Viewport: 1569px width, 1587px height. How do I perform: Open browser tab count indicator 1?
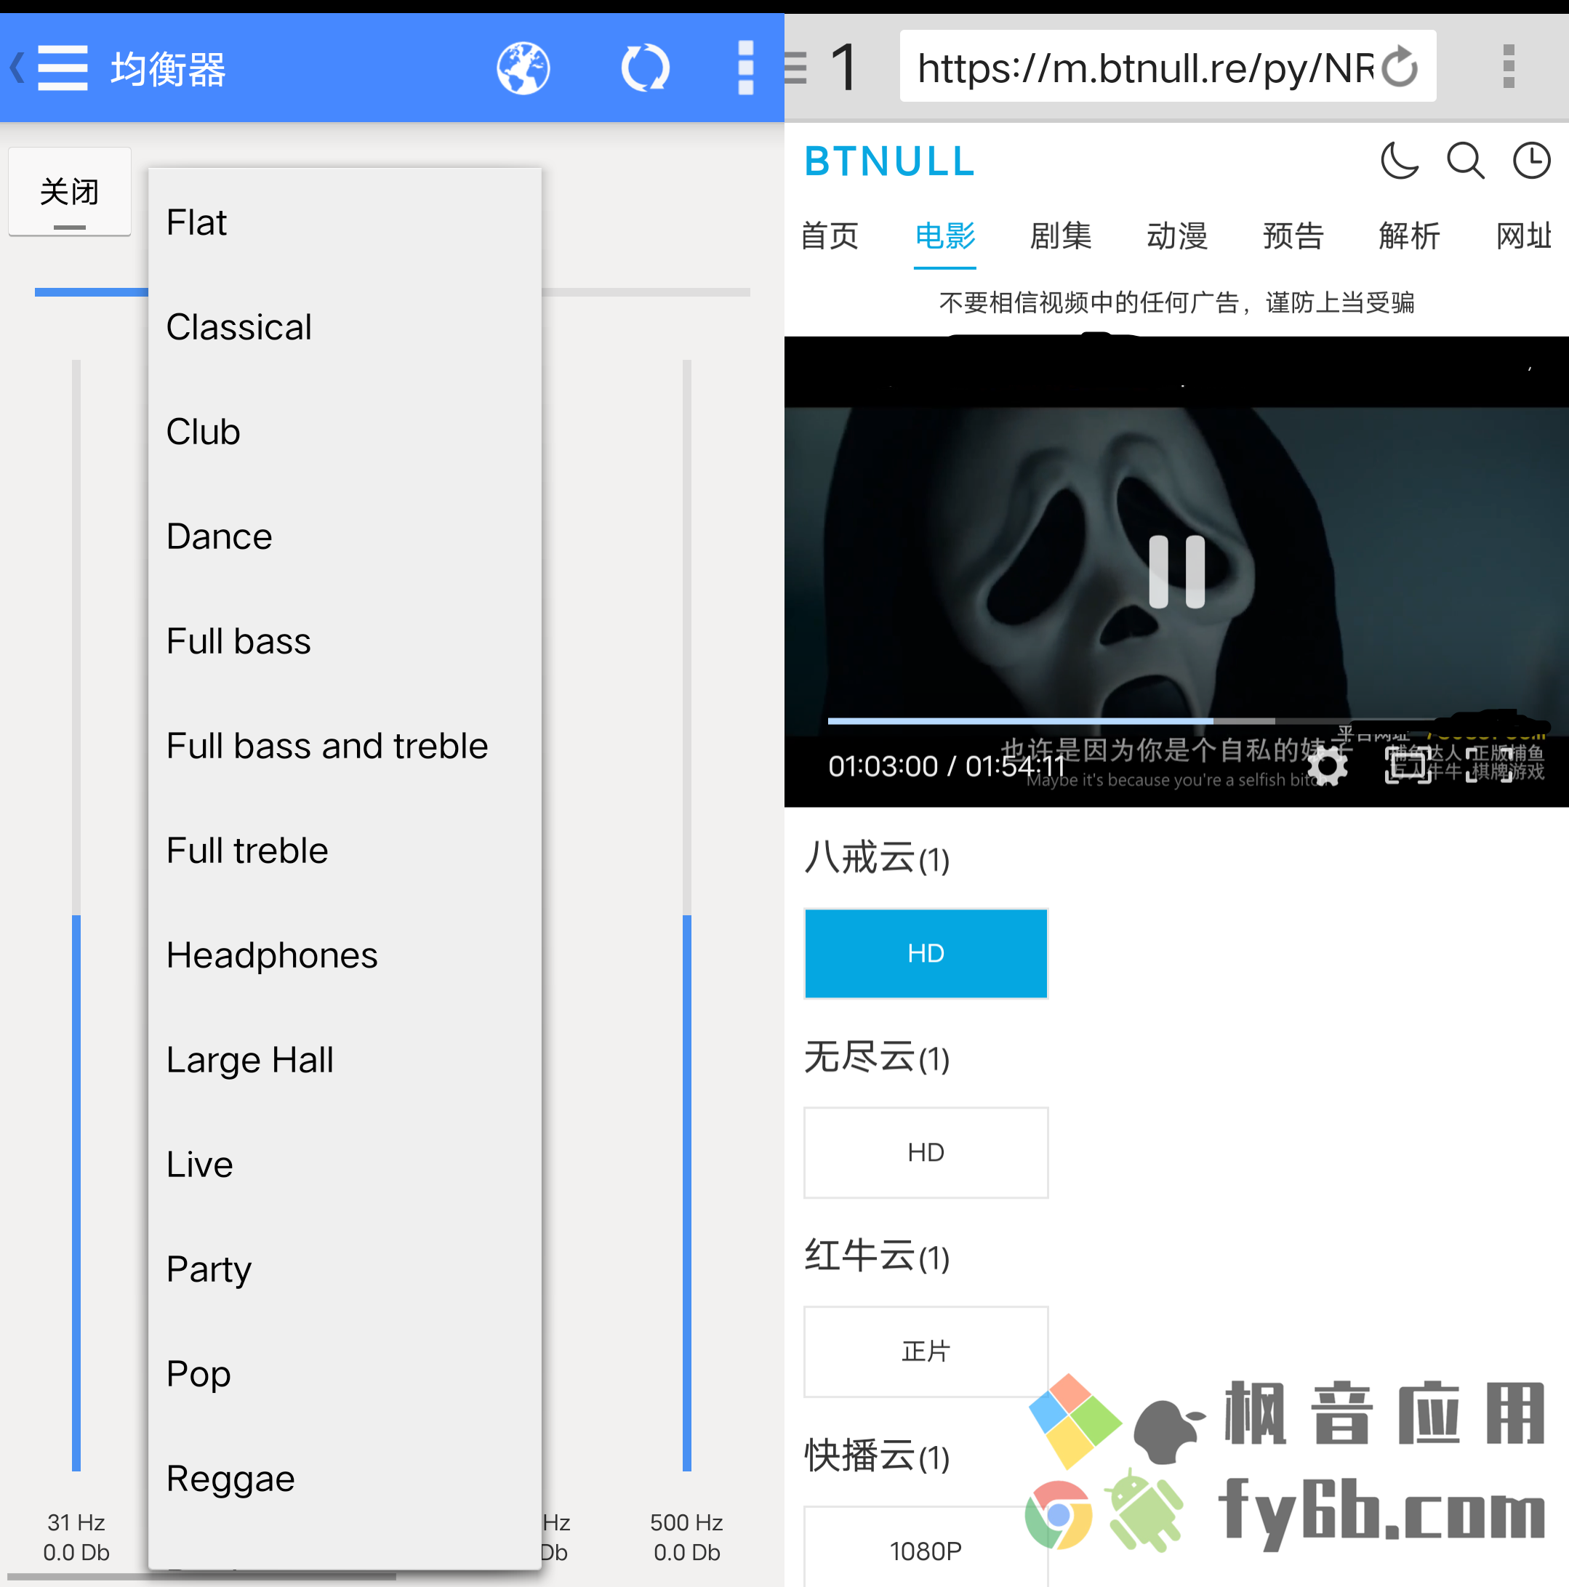pyautogui.click(x=843, y=68)
